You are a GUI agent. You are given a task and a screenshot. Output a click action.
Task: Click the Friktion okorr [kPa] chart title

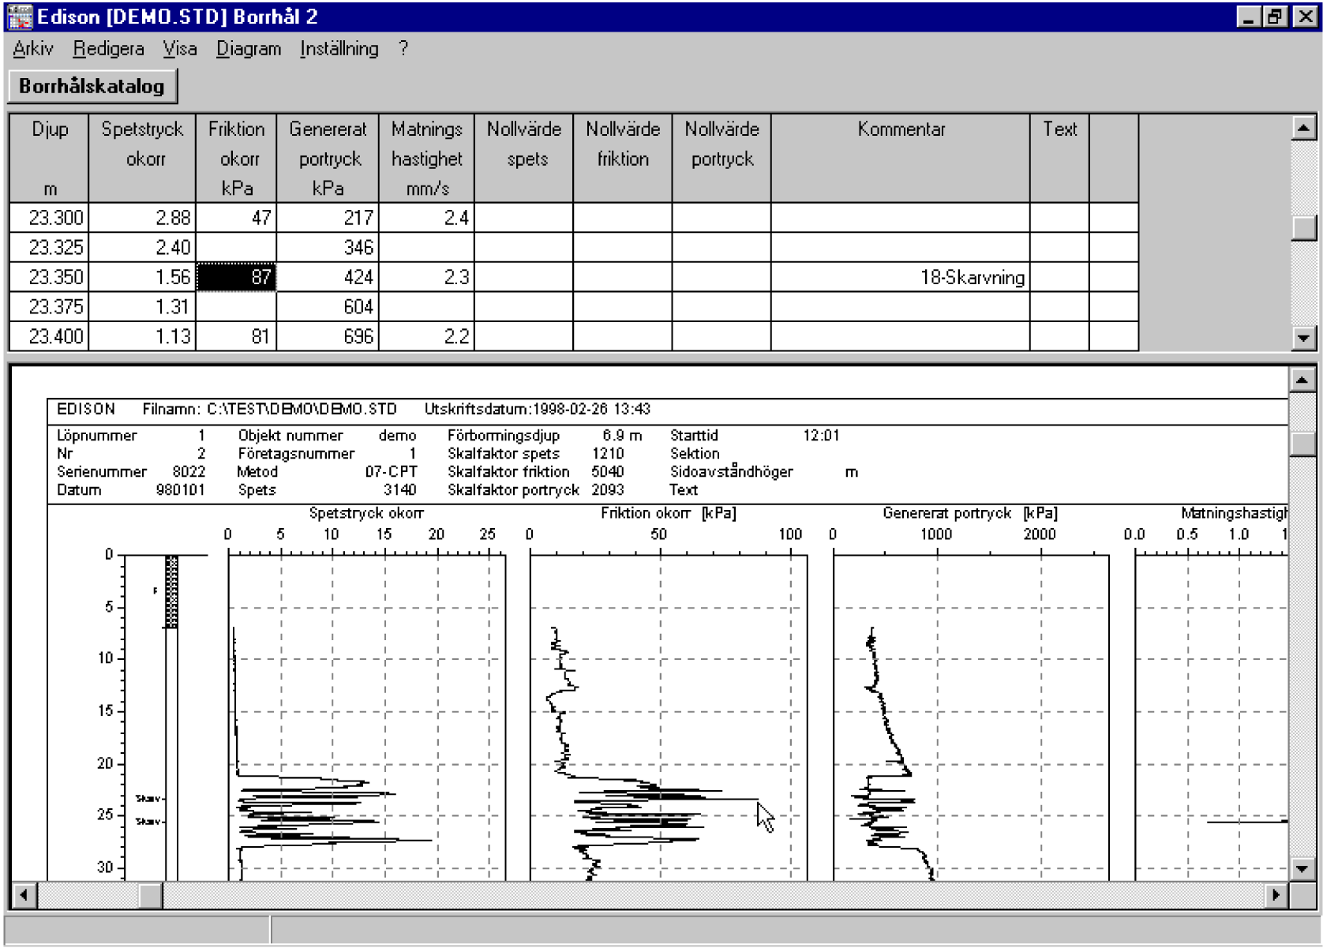click(x=668, y=513)
